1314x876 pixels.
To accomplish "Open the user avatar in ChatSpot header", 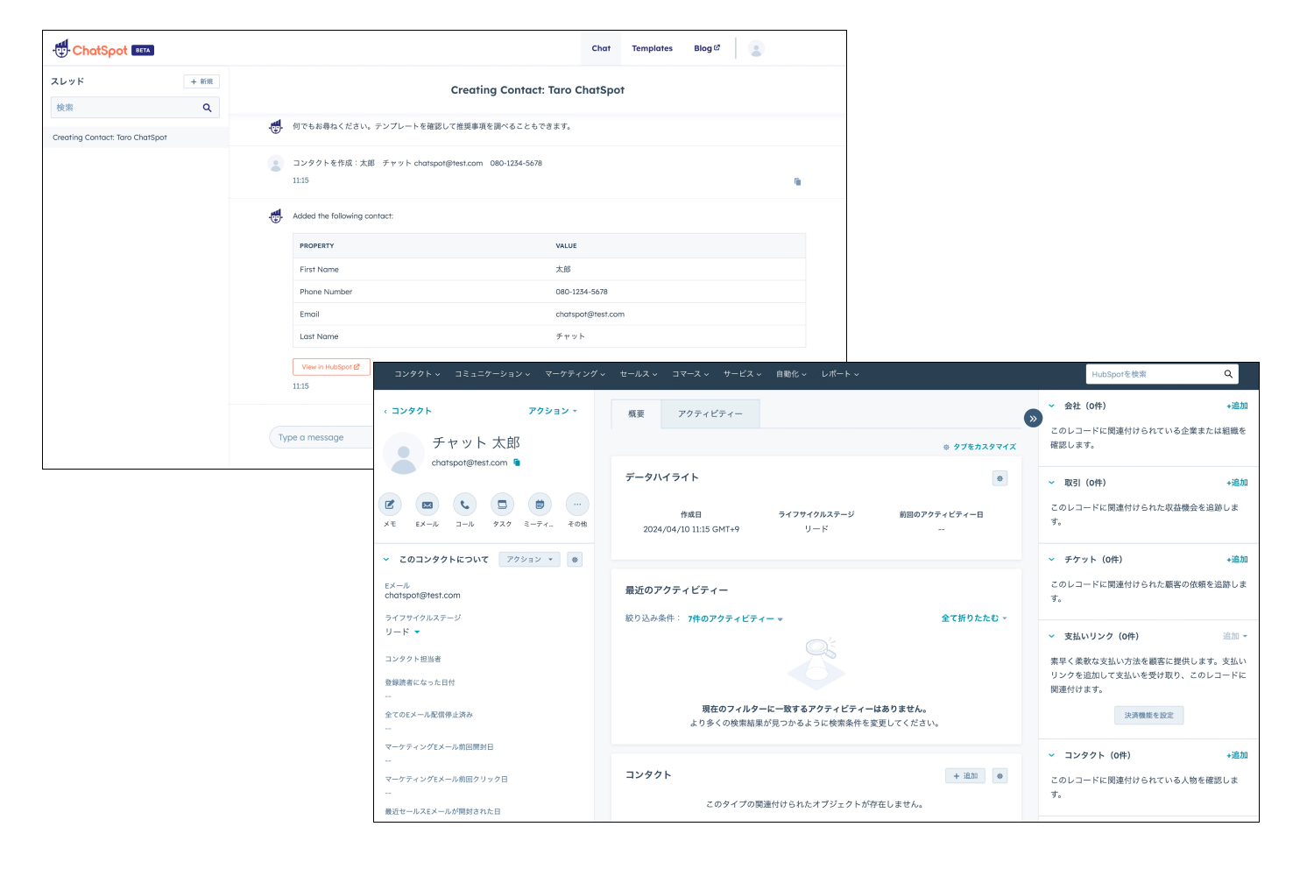I will coord(757,49).
